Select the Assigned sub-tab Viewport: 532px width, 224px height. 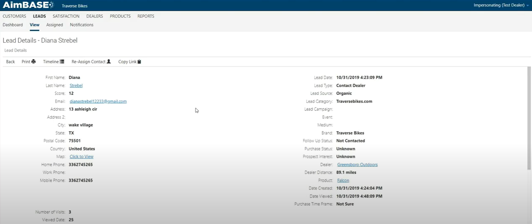point(54,24)
